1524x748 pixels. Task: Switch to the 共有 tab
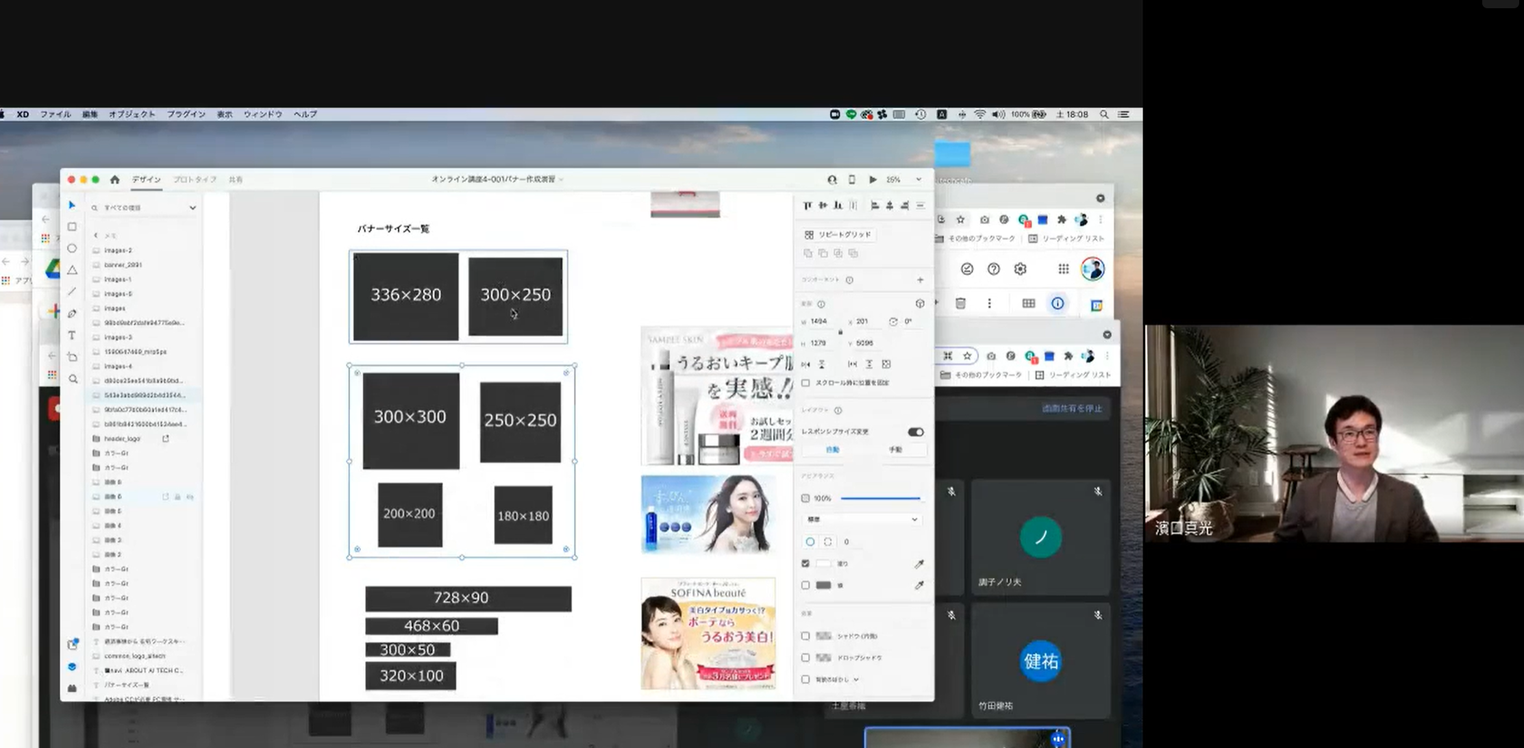(236, 179)
